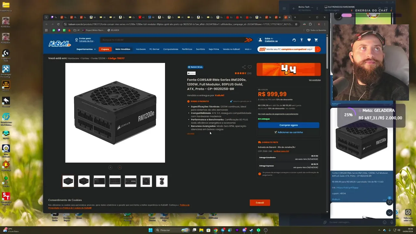Open the Cupons tab
This screenshot has height=234, width=416.
point(105,49)
